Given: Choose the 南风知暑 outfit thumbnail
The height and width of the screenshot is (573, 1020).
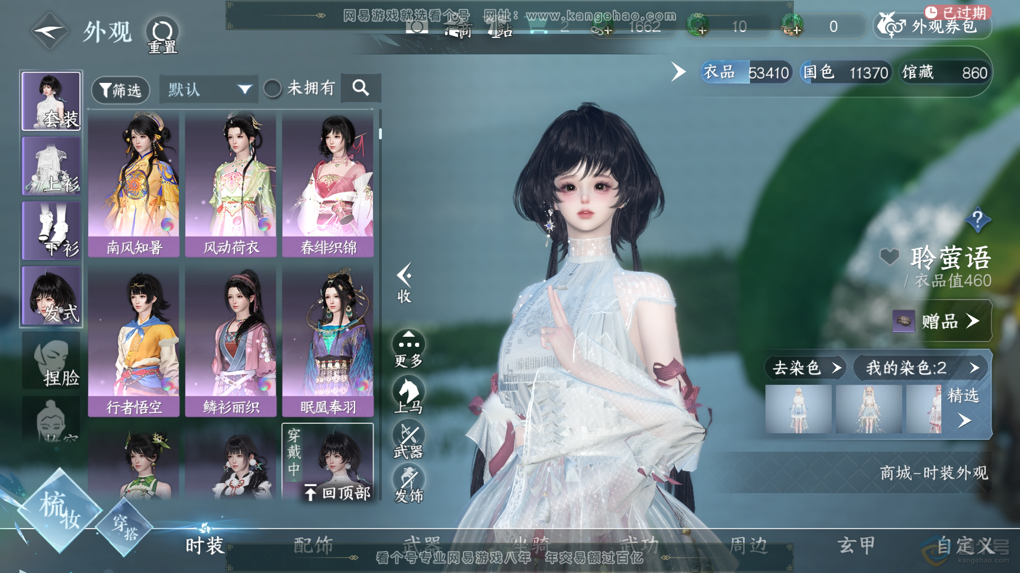Looking at the screenshot, I should (x=134, y=185).
